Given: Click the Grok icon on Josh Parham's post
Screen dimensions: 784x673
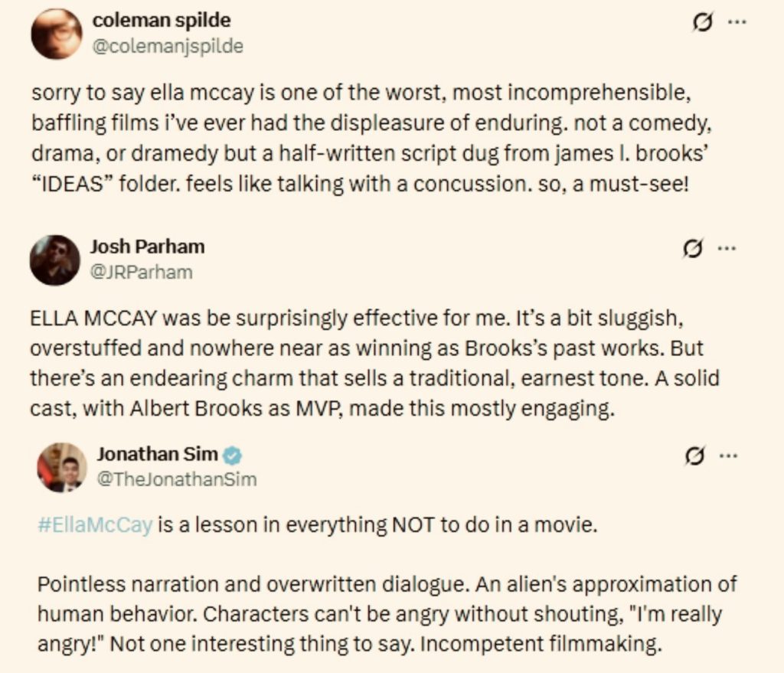Looking at the screenshot, I should (693, 249).
